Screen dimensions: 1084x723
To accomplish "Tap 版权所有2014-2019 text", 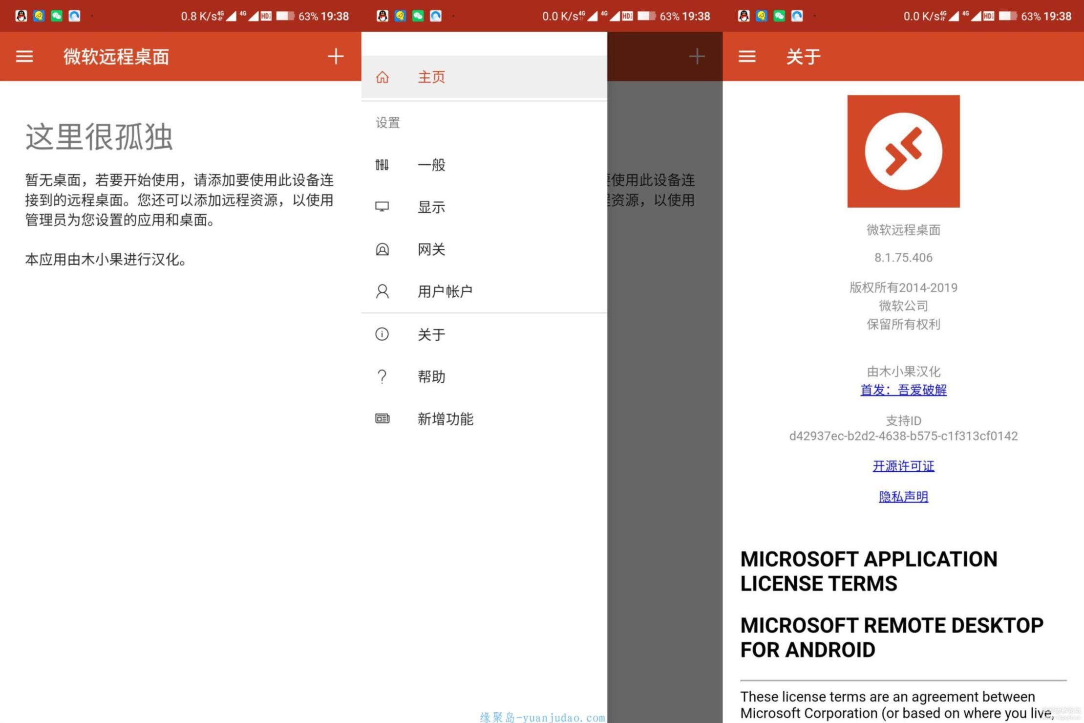I will click(903, 287).
